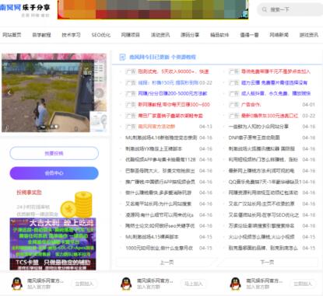Click the first QQ penguin icon
Viewport: 323px width, 296px height.
17,284
